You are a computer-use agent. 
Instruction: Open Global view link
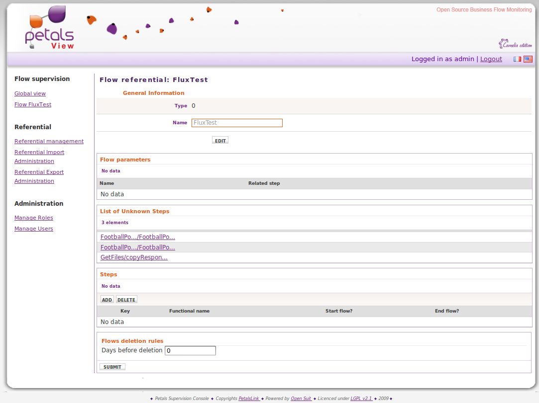[30, 93]
